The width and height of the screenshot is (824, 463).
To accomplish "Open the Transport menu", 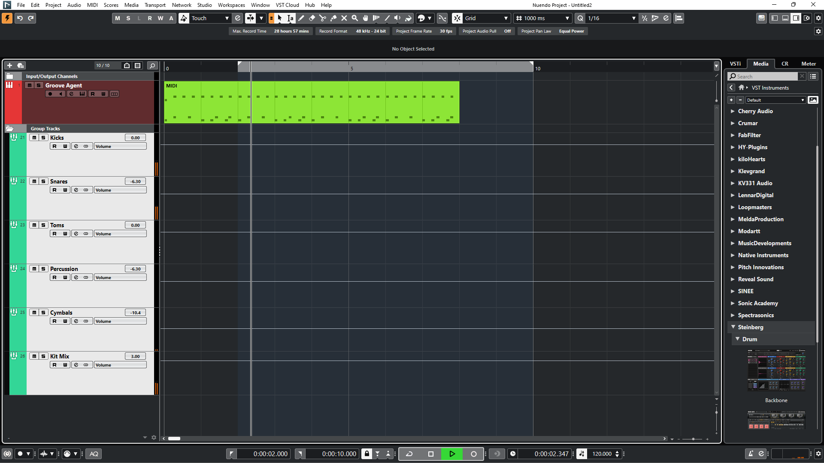I will (154, 5).
